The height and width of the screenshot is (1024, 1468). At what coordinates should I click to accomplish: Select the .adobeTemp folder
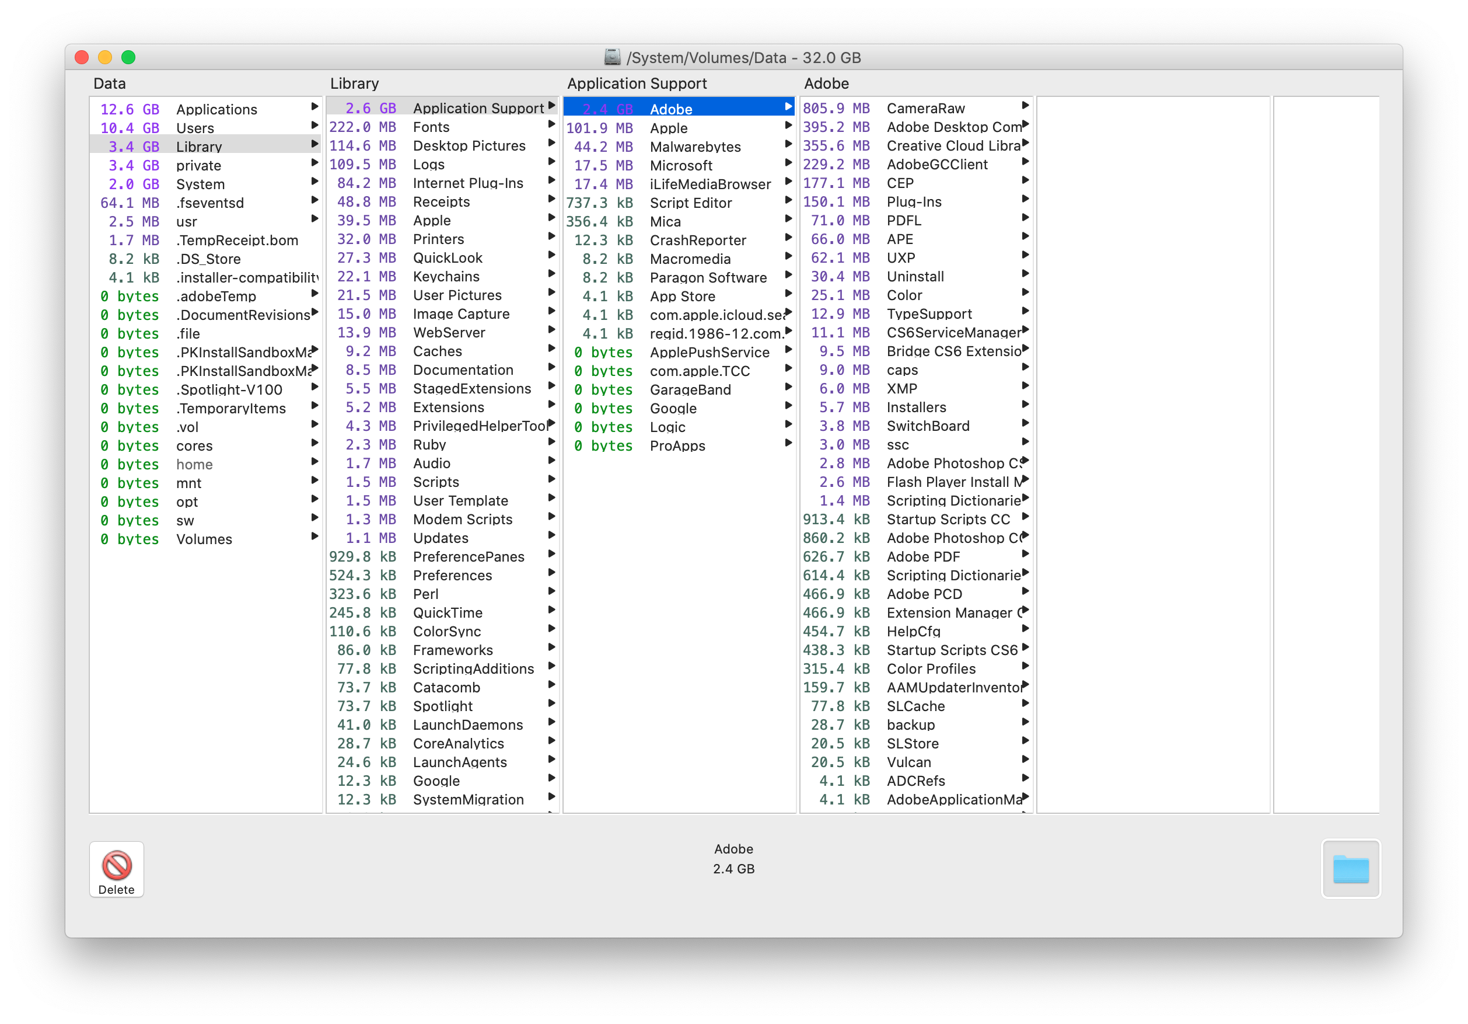[x=206, y=295]
